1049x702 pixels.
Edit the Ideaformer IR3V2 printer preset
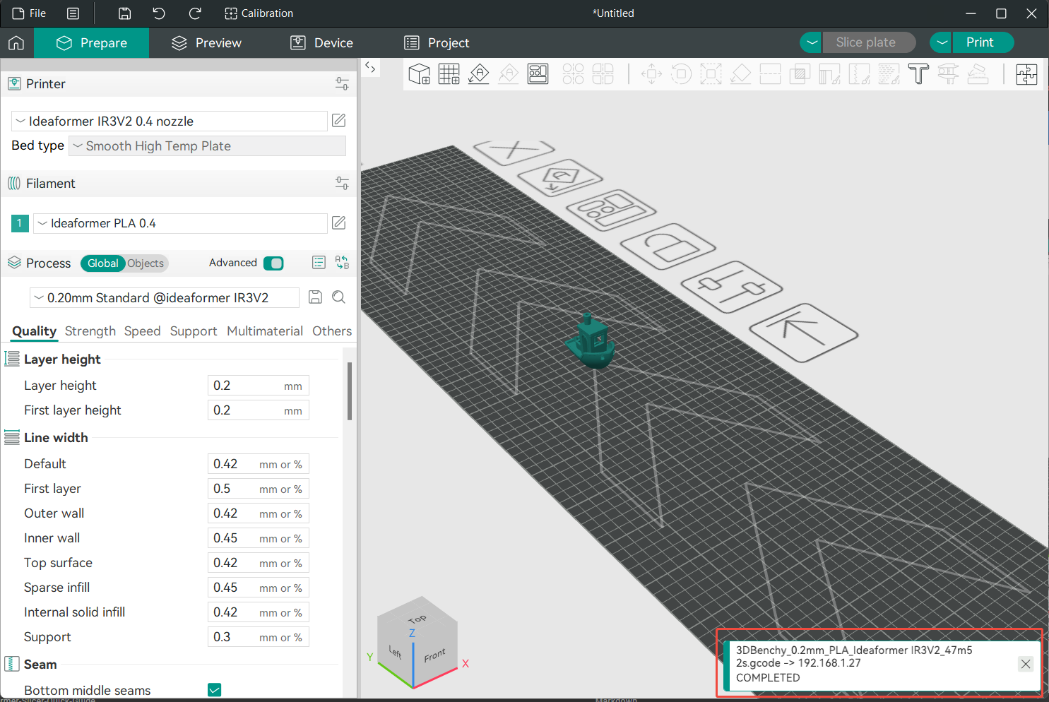click(x=339, y=121)
